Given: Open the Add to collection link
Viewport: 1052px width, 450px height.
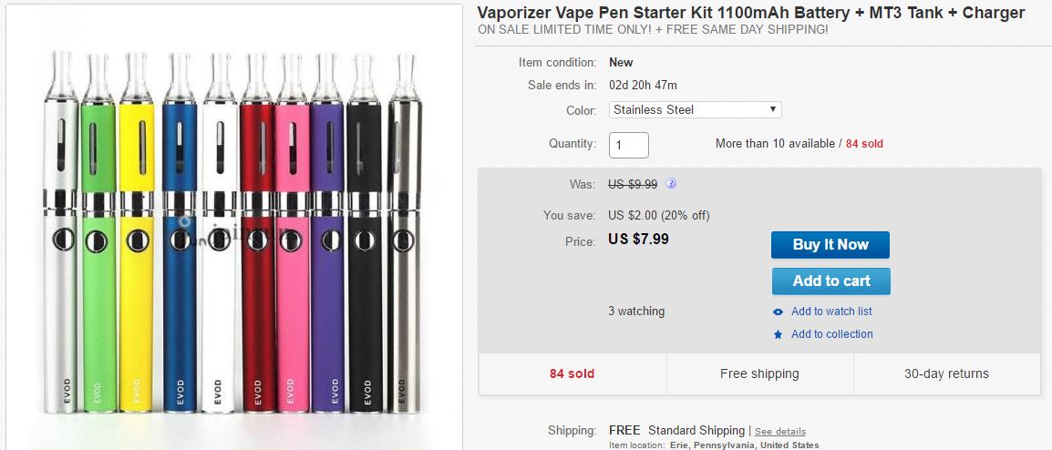Looking at the screenshot, I should coord(832,334).
